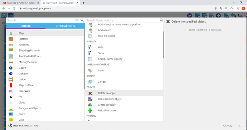Click the Hide action icon
This screenshot has height=130, width=247.
point(89,47)
